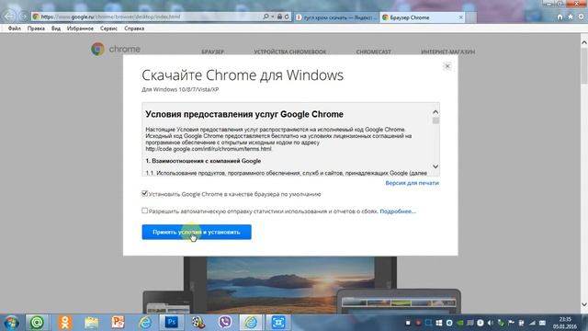
Task: Click the page scrollbar down arrow
Action: tap(584, 304)
